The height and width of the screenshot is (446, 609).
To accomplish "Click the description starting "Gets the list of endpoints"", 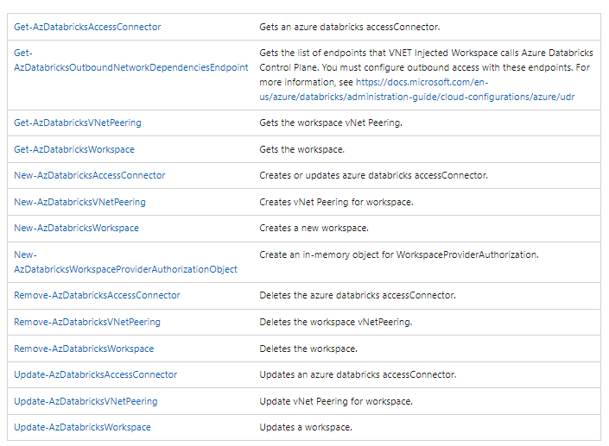I will coord(426,75).
